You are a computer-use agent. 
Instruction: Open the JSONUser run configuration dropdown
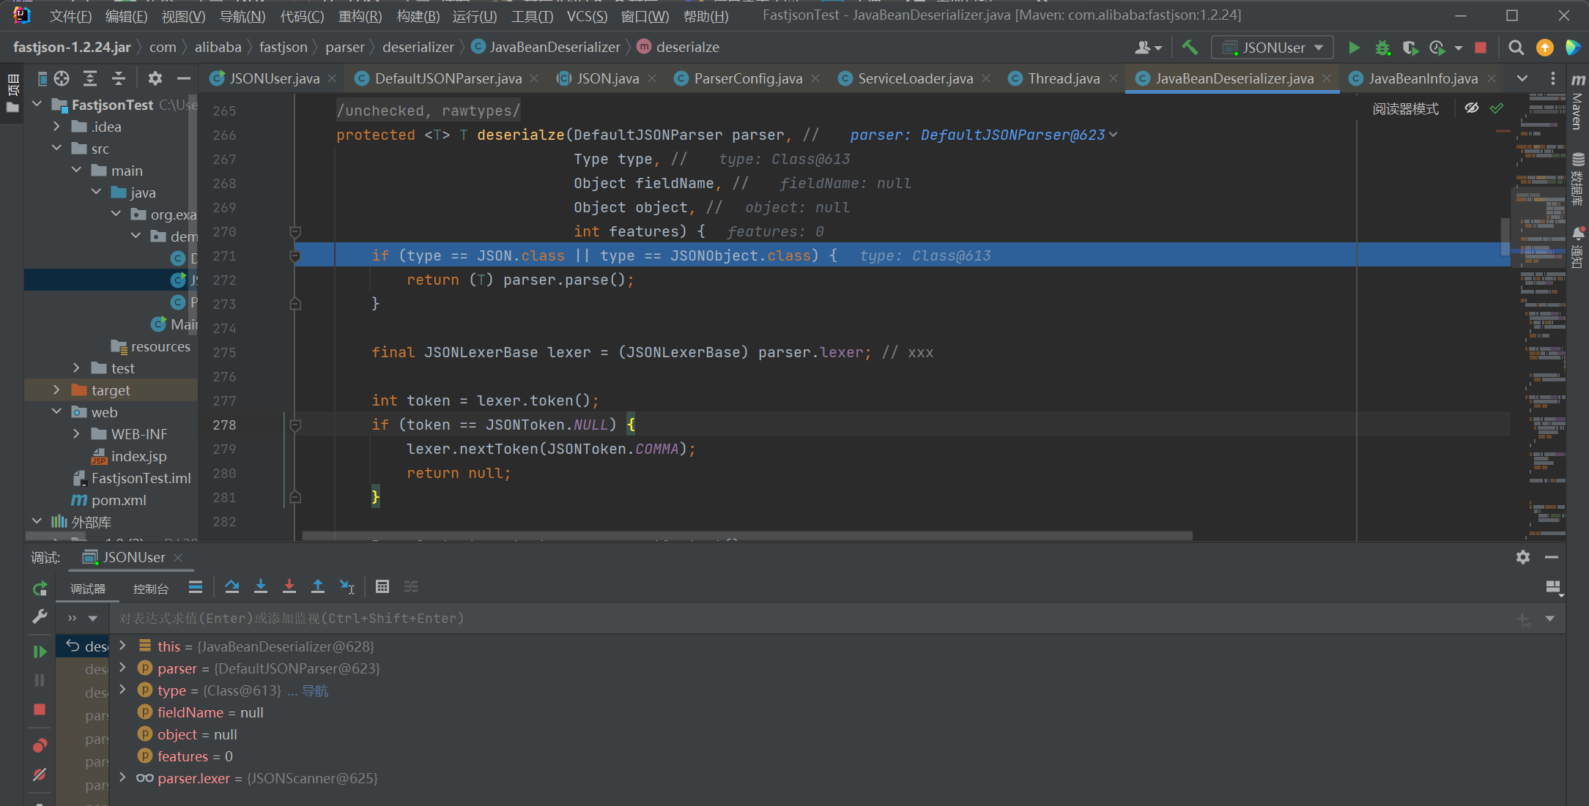click(x=1273, y=48)
